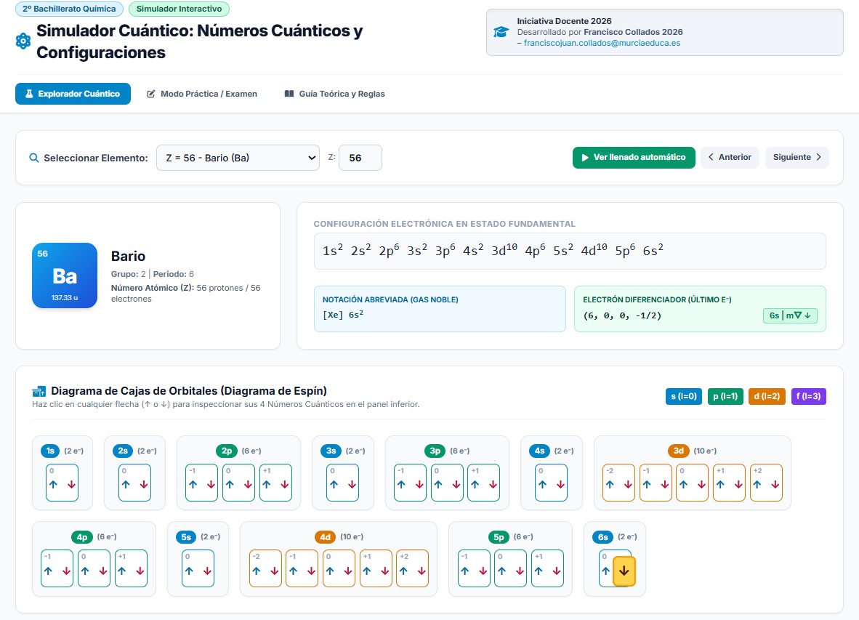Click the down arrow in the 3s orbital box

[x=352, y=484]
